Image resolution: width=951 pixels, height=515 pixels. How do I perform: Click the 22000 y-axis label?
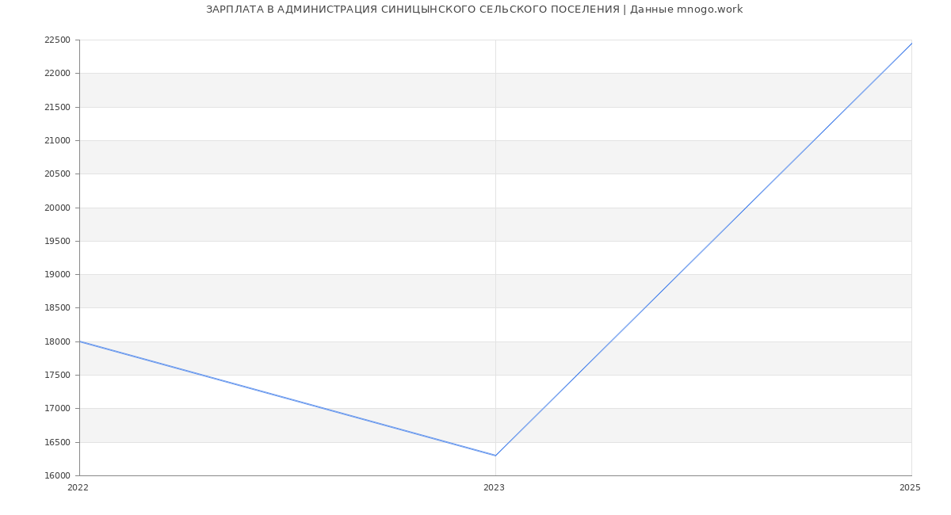point(57,74)
